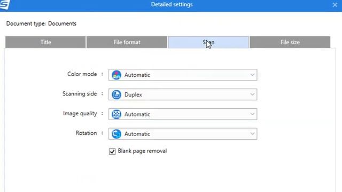The image size is (342, 192).
Task: Click the Detailed settings title text
Action: pos(172,5)
